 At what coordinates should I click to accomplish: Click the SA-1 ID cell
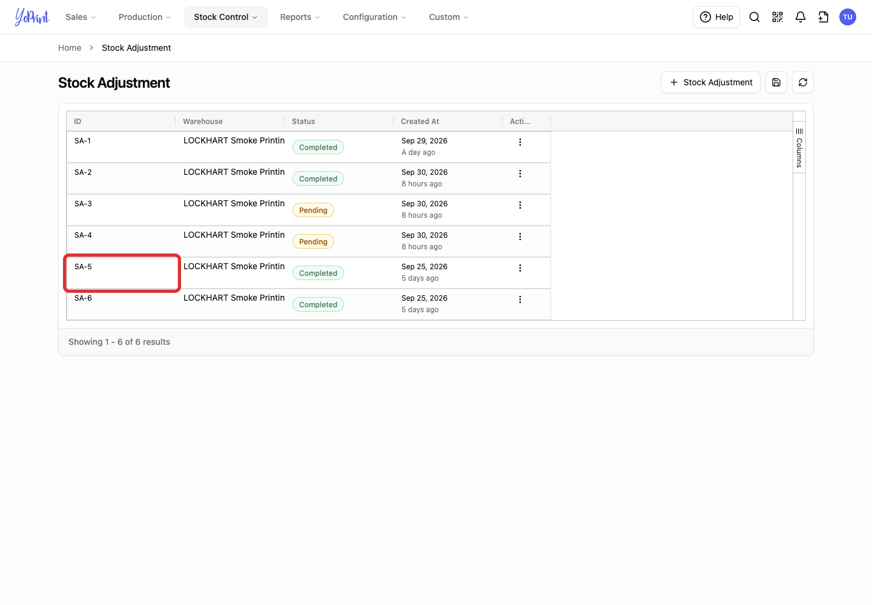(121, 147)
